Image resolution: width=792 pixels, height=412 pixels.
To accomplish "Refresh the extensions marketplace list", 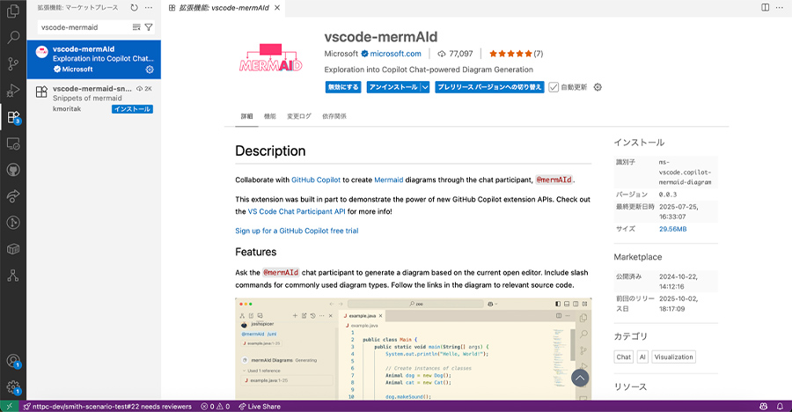I will (134, 7).
